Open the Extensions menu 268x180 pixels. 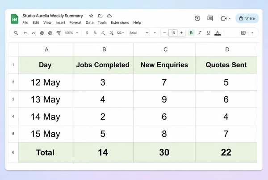(120, 22)
